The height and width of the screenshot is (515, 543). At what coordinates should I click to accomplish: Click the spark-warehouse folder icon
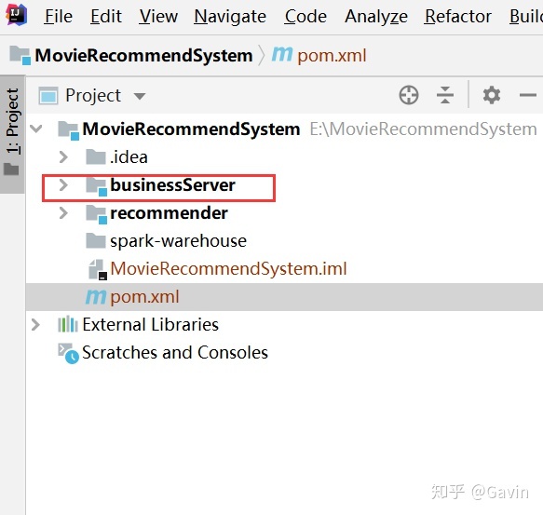96,240
